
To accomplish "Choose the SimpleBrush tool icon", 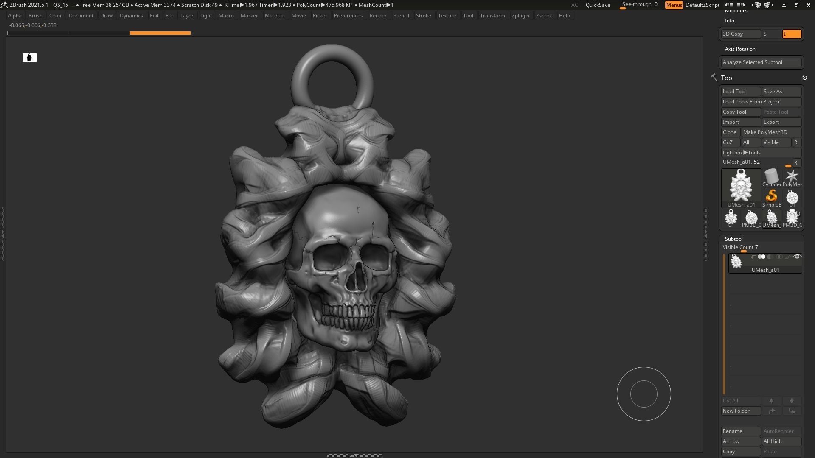I will pyautogui.click(x=772, y=198).
